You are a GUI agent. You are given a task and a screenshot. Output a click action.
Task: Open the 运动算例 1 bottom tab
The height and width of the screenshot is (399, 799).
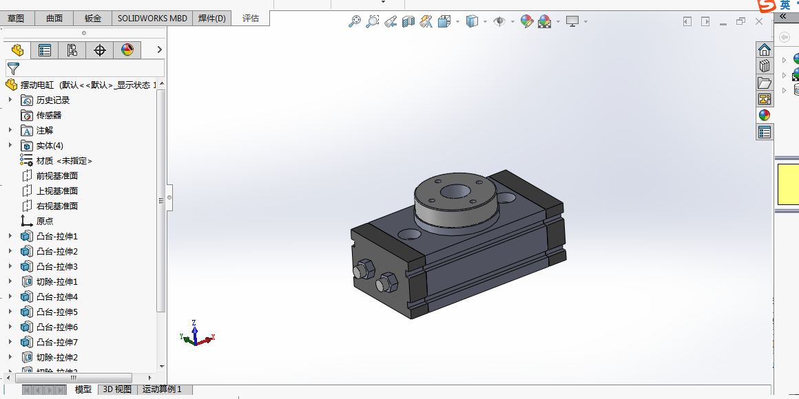click(162, 390)
